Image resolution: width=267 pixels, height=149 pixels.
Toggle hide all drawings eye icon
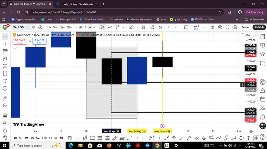tap(5, 137)
